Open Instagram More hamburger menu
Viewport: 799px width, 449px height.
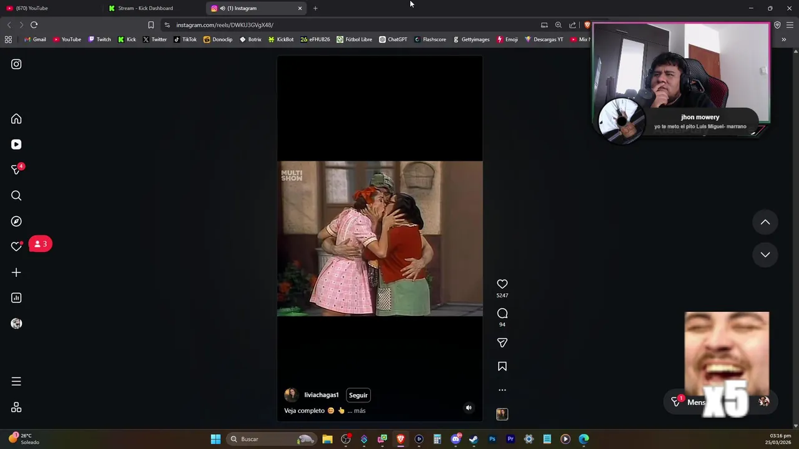(x=16, y=382)
